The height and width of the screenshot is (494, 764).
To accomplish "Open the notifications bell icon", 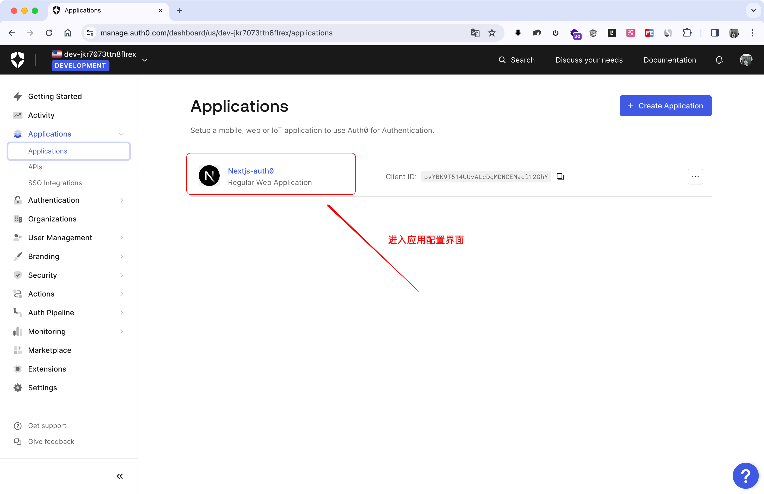I will 719,60.
